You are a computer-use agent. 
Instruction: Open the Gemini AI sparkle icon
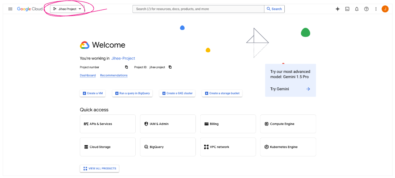(x=338, y=9)
